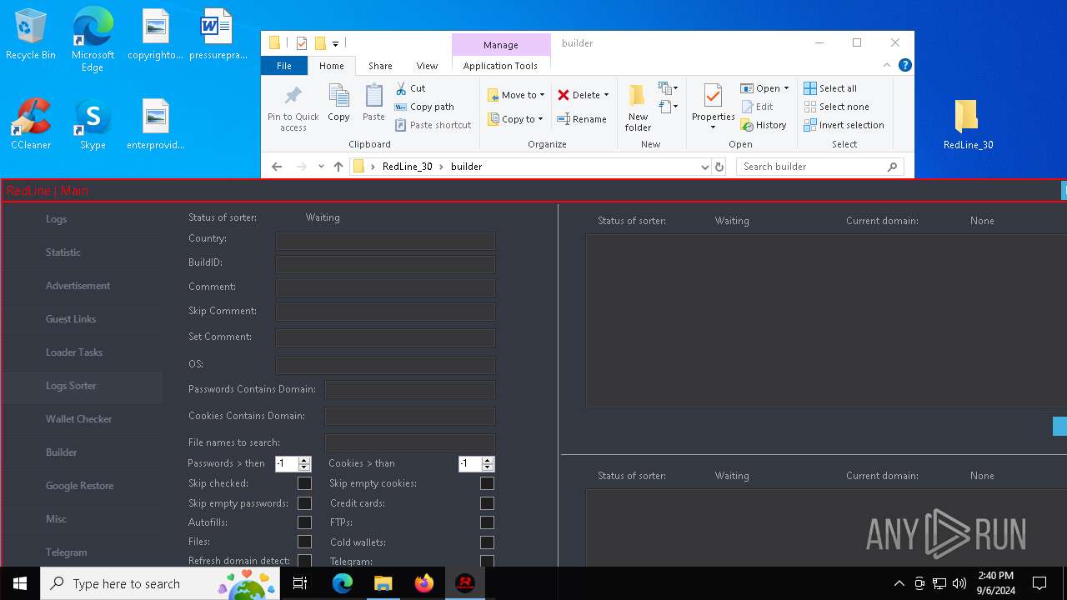This screenshot has height=600, width=1067.
Task: Click RedLine app taskbar icon
Action: tap(465, 583)
